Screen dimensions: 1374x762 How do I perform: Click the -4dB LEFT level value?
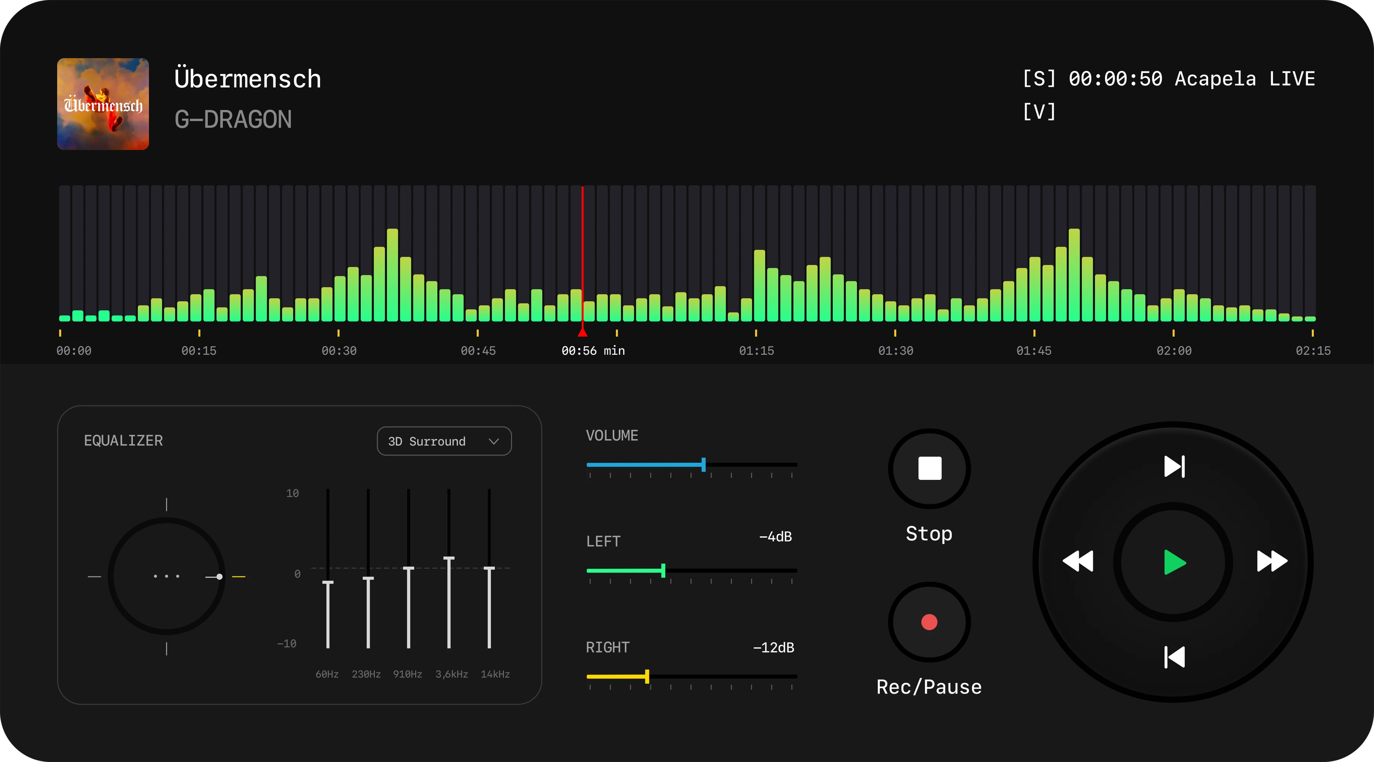(776, 536)
